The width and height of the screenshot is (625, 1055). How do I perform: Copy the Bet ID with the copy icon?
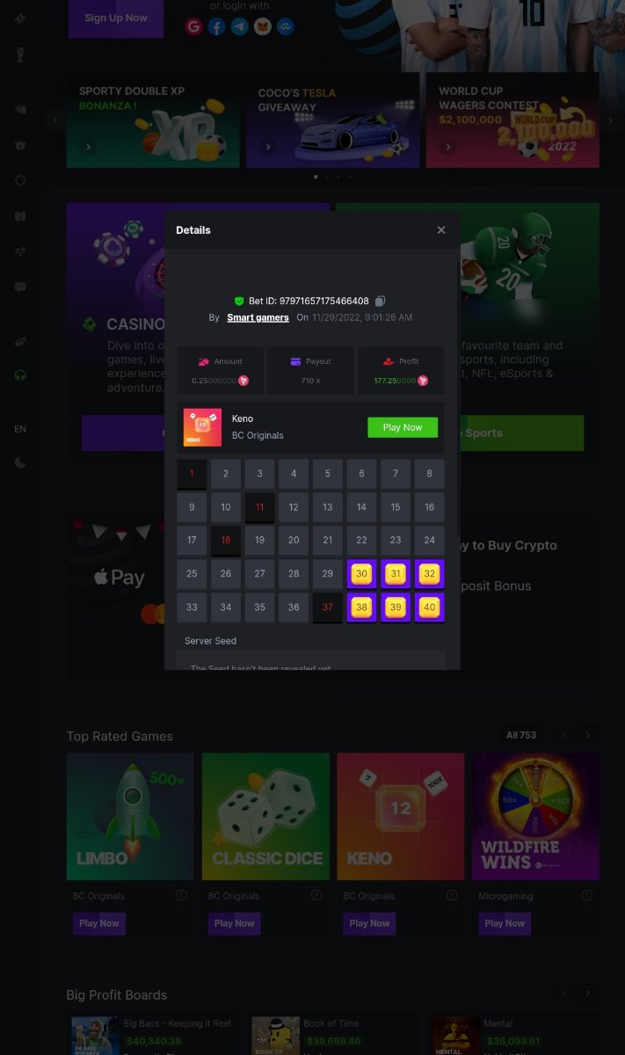pos(381,301)
